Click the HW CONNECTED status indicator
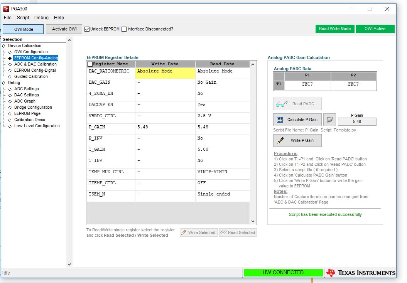407x283 pixels. click(x=283, y=273)
